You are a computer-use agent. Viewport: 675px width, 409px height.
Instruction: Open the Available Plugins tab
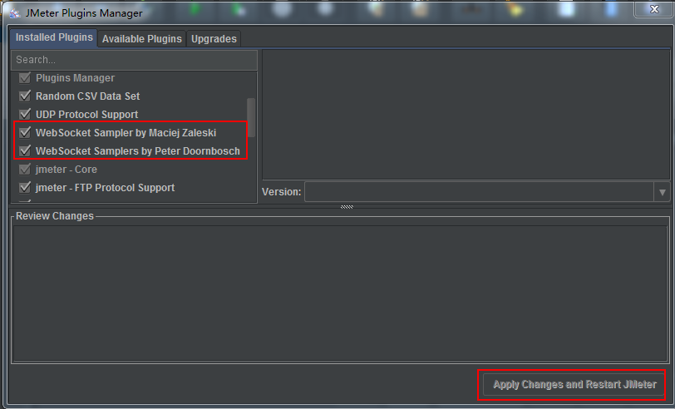(141, 39)
